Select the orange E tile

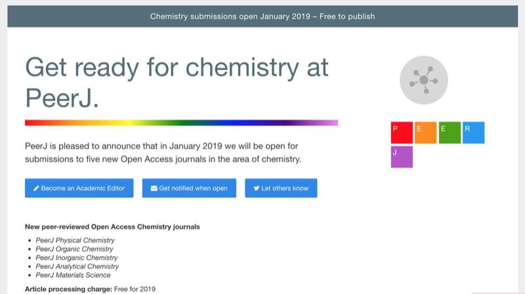(425, 133)
